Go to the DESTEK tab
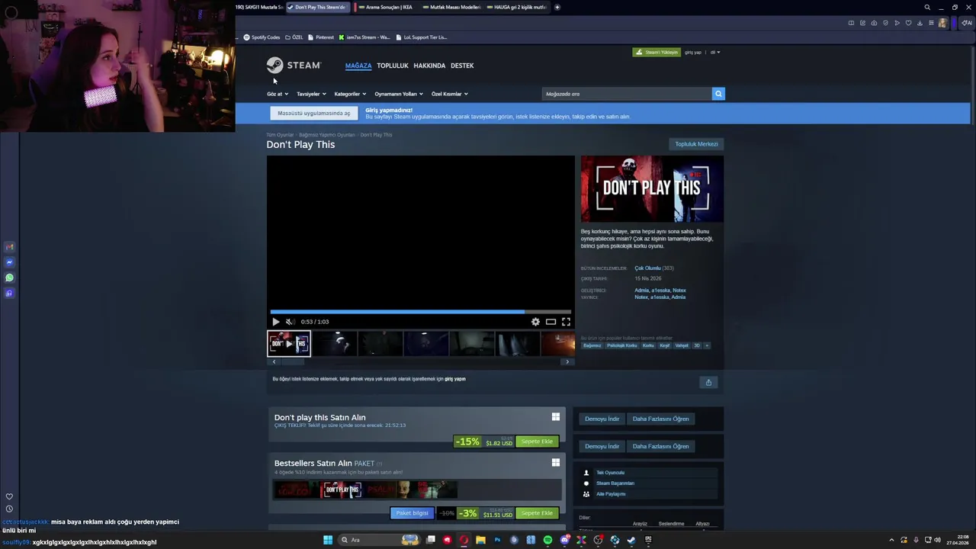Image resolution: width=976 pixels, height=549 pixels. coord(462,66)
